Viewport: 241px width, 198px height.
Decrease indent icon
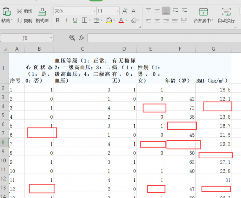click(x=175, y=11)
